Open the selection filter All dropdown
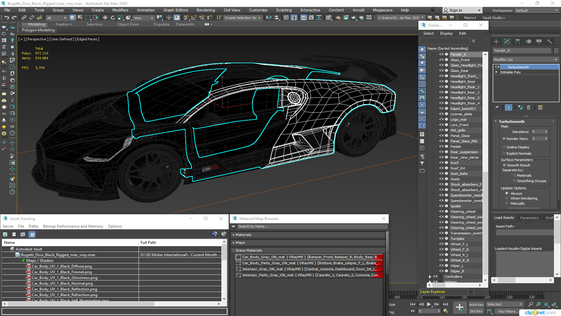This screenshot has width=561, height=316. pyautogui.click(x=57, y=18)
